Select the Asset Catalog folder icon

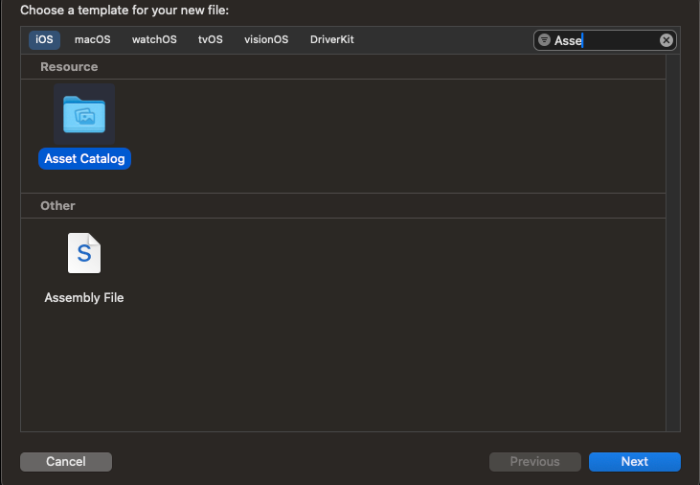pos(84,114)
